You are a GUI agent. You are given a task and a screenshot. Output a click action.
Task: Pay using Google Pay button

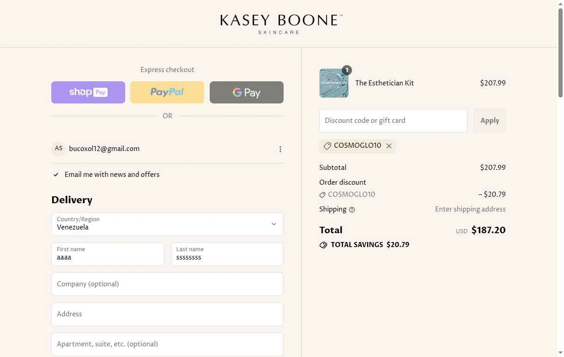(x=247, y=92)
